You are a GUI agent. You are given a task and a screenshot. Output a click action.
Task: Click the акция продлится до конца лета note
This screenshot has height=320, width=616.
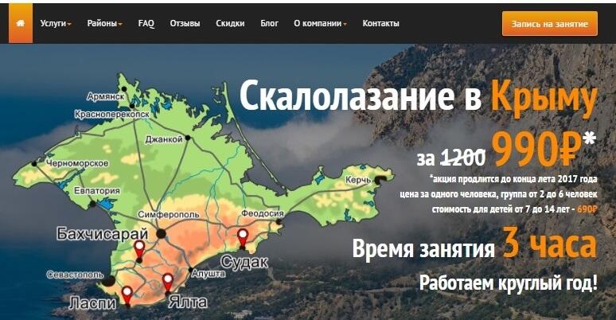coord(514,179)
